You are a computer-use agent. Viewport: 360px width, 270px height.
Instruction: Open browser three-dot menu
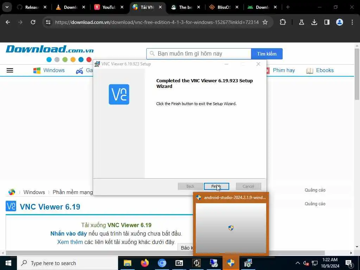point(352,22)
